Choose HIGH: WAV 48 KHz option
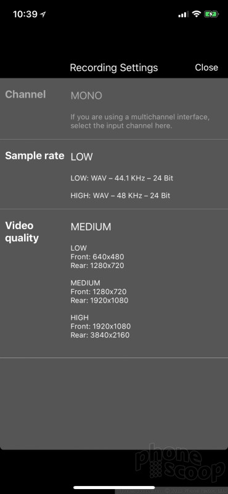Screen dimensions: 228x494 tap(120, 196)
